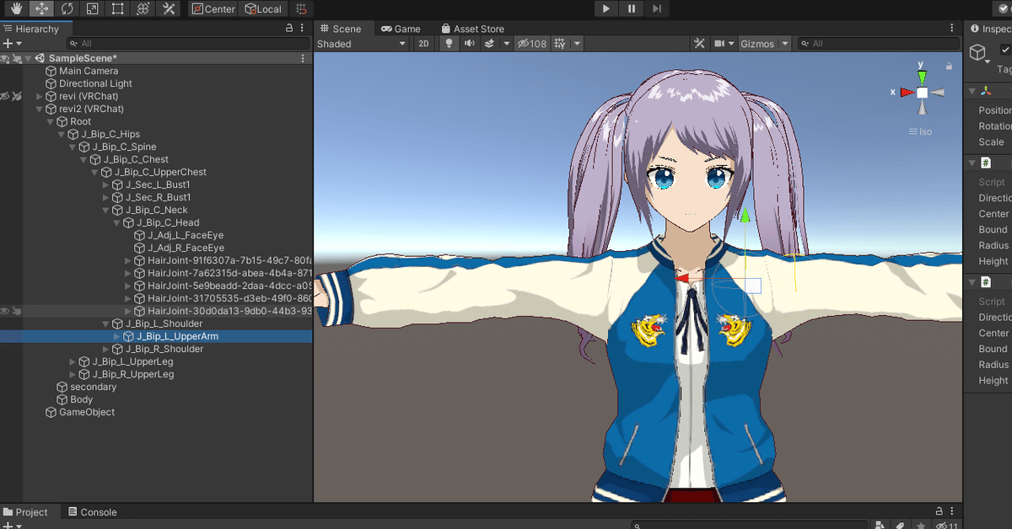The image size is (1012, 529).
Task: Open the grid settings dropdown arrow
Action: [577, 44]
